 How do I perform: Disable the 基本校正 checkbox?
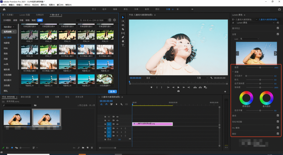tap(278, 28)
